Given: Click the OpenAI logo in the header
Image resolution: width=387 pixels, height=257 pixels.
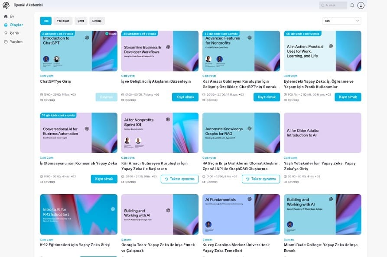Looking at the screenshot, I should click(6, 5).
